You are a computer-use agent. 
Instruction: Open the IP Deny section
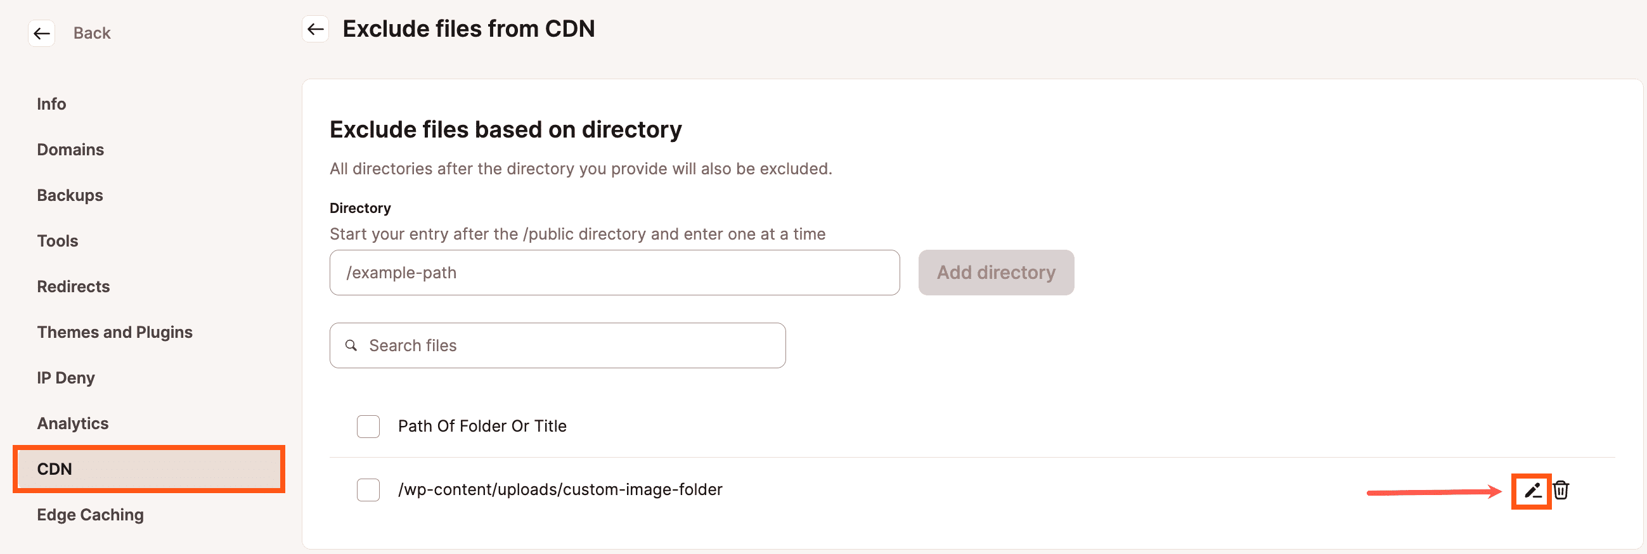pyautogui.click(x=66, y=377)
